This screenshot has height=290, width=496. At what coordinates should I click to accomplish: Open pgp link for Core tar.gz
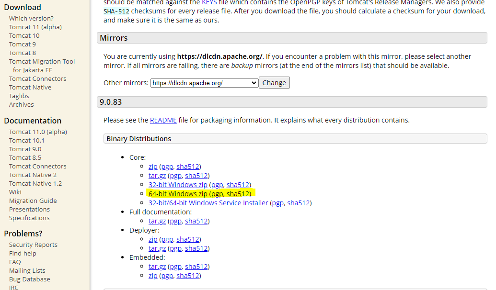point(175,176)
